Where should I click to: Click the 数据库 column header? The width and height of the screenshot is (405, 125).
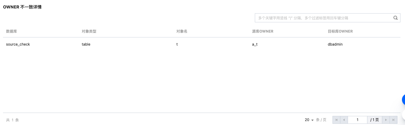tap(12, 31)
